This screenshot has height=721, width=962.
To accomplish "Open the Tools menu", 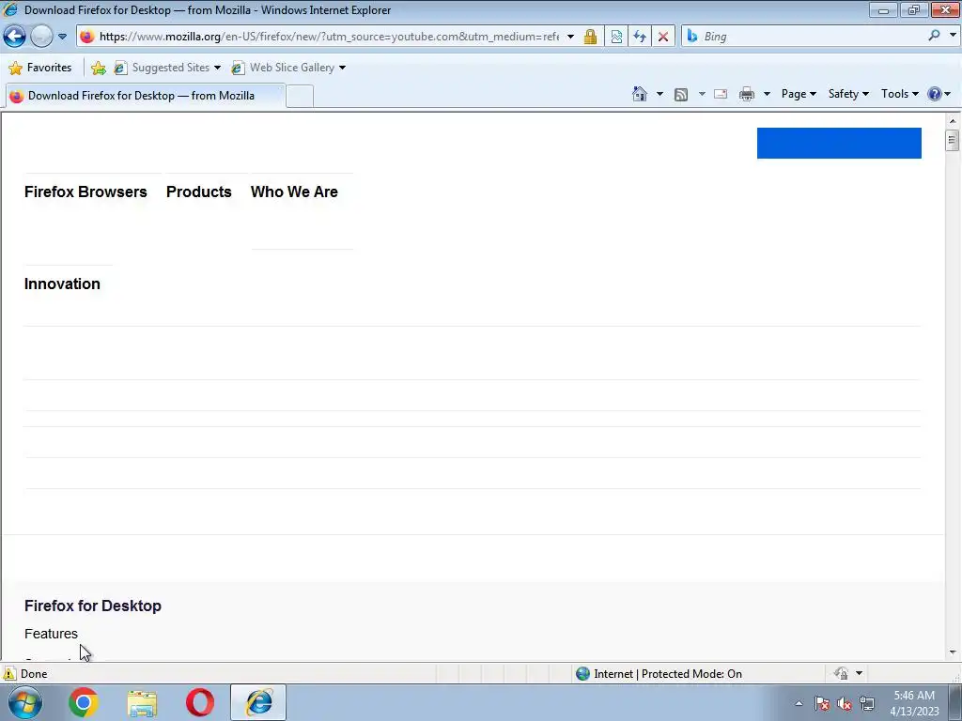I will tap(899, 94).
